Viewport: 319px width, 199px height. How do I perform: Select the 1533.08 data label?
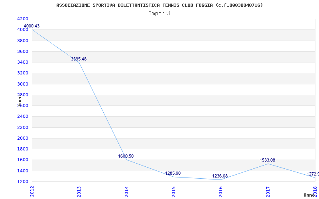click(x=267, y=160)
